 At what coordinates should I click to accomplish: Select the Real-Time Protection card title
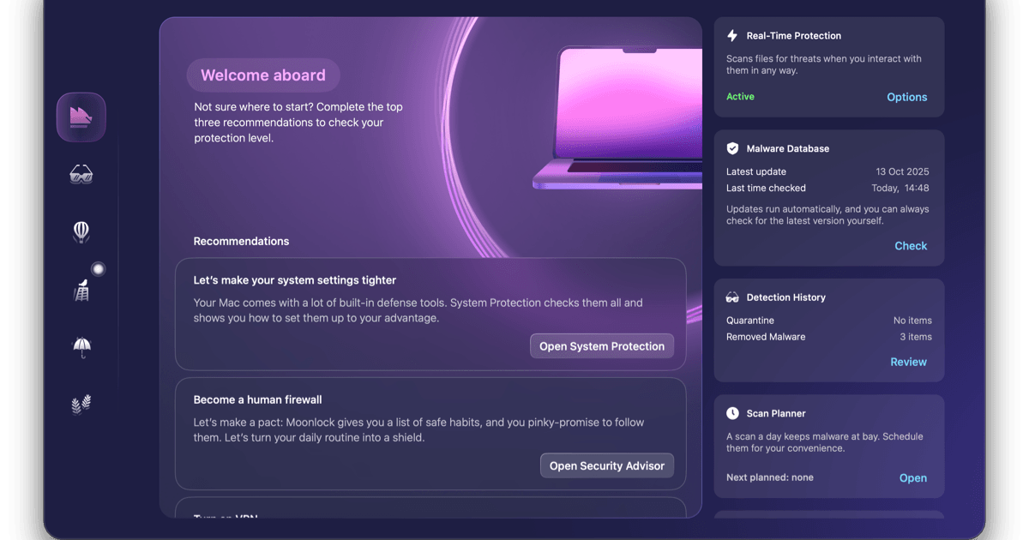(x=794, y=36)
